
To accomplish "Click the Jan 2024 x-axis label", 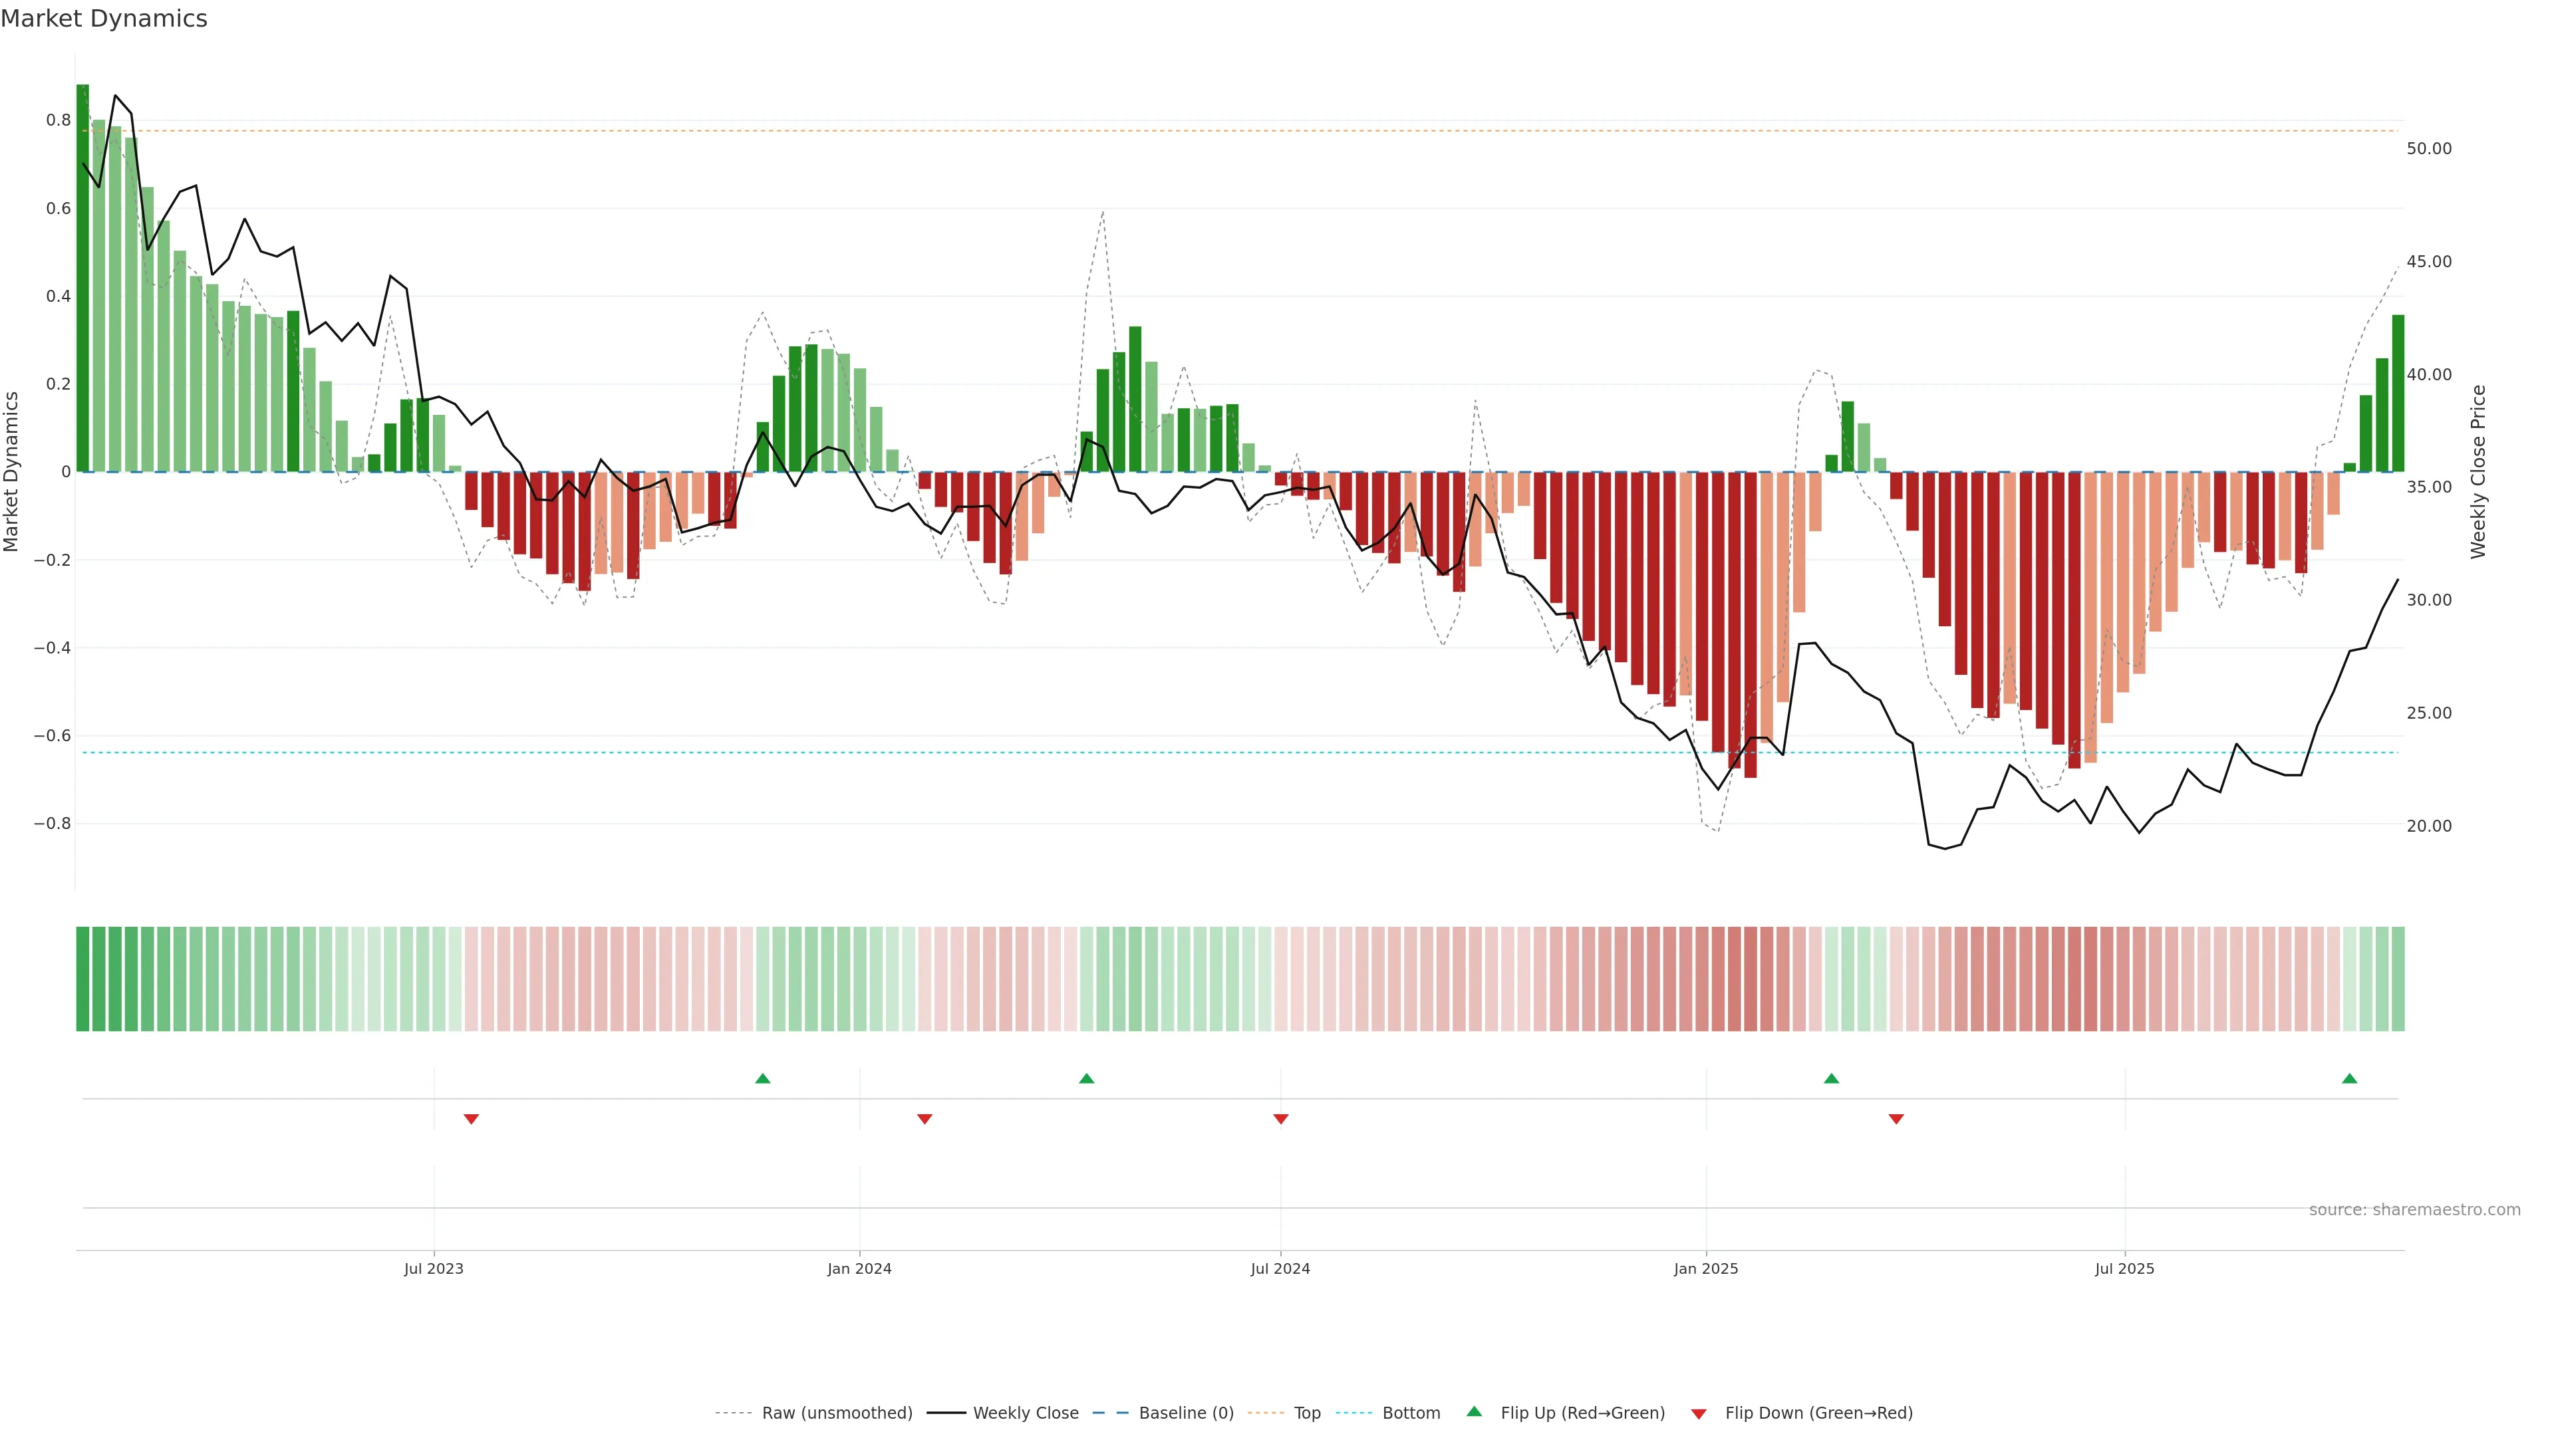I will coord(859,1268).
